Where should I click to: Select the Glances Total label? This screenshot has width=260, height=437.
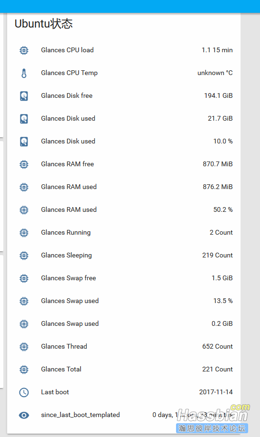61,369
